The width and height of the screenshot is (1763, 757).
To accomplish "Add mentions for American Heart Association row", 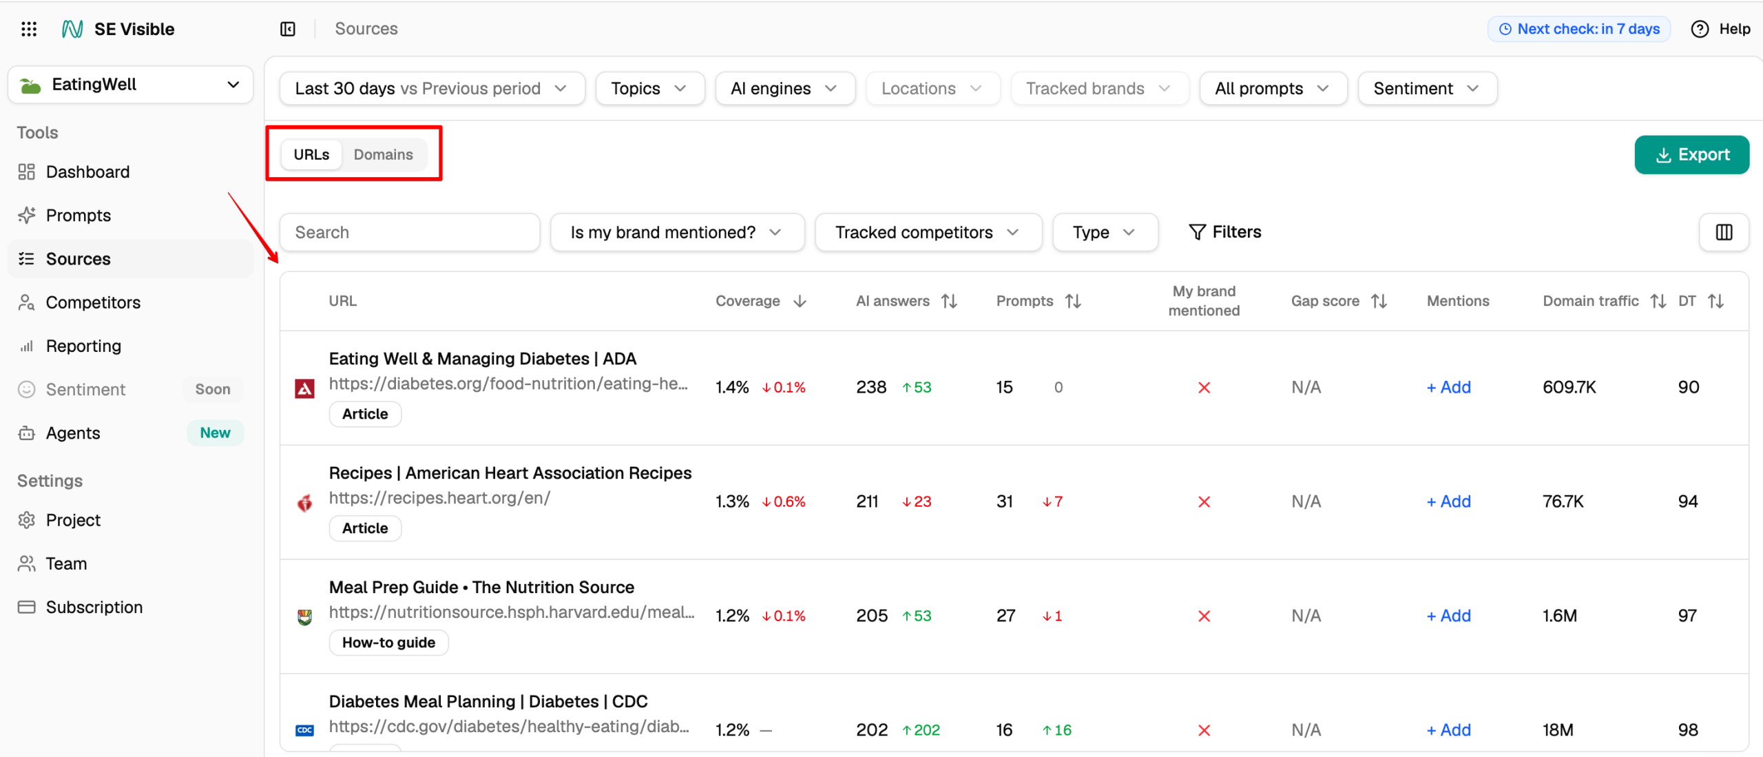I will (x=1448, y=501).
